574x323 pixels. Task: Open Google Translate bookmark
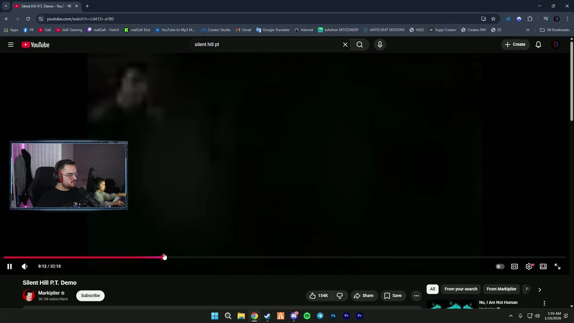coord(273,30)
